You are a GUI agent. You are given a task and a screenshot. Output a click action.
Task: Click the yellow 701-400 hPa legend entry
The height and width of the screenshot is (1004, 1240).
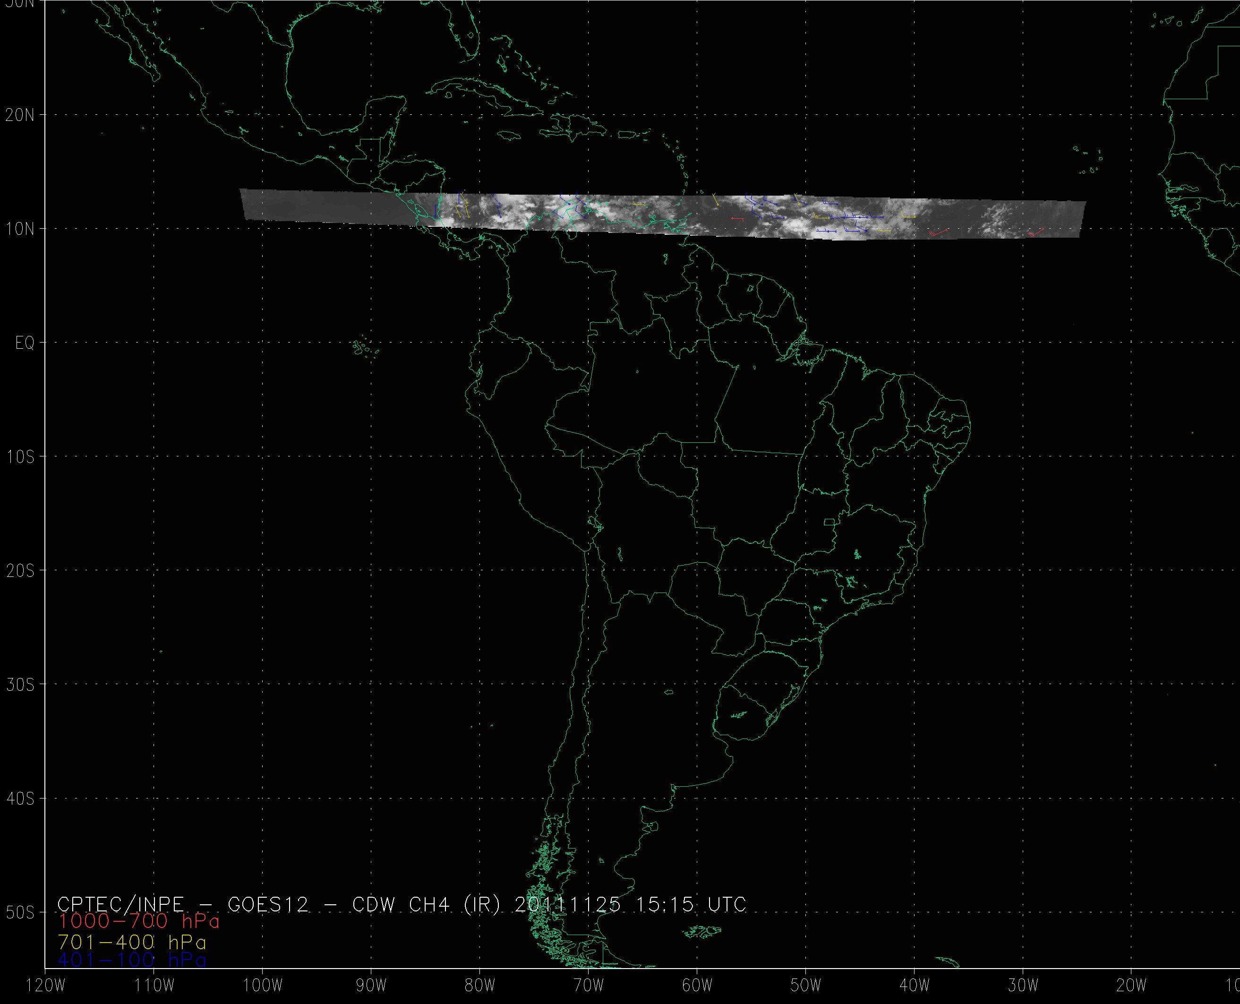point(132,942)
